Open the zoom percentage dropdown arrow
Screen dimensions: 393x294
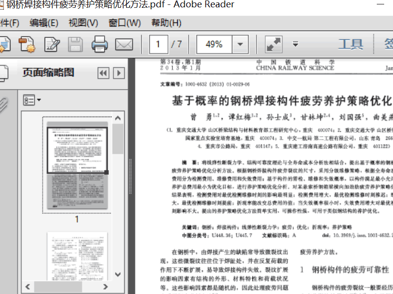tap(240, 44)
